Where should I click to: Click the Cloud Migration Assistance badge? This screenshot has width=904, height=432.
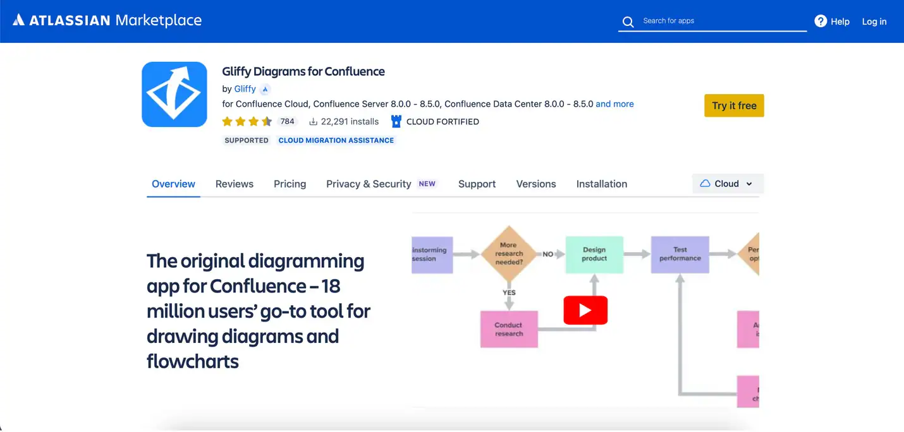[336, 140]
